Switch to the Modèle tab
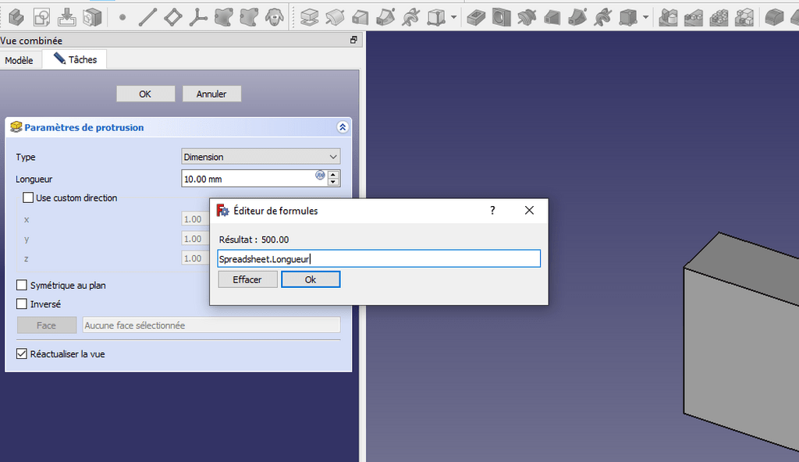Screen dimensions: 799x462 click(x=20, y=60)
